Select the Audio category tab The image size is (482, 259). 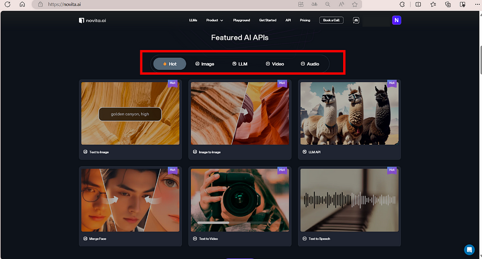click(310, 64)
